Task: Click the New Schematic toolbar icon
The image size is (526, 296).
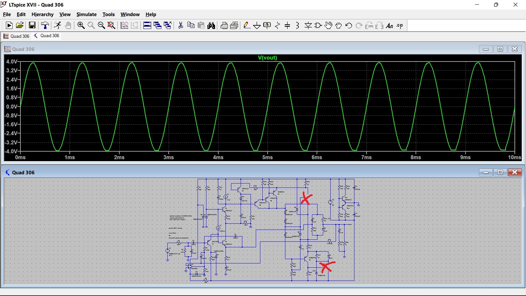Action: pos(9,25)
